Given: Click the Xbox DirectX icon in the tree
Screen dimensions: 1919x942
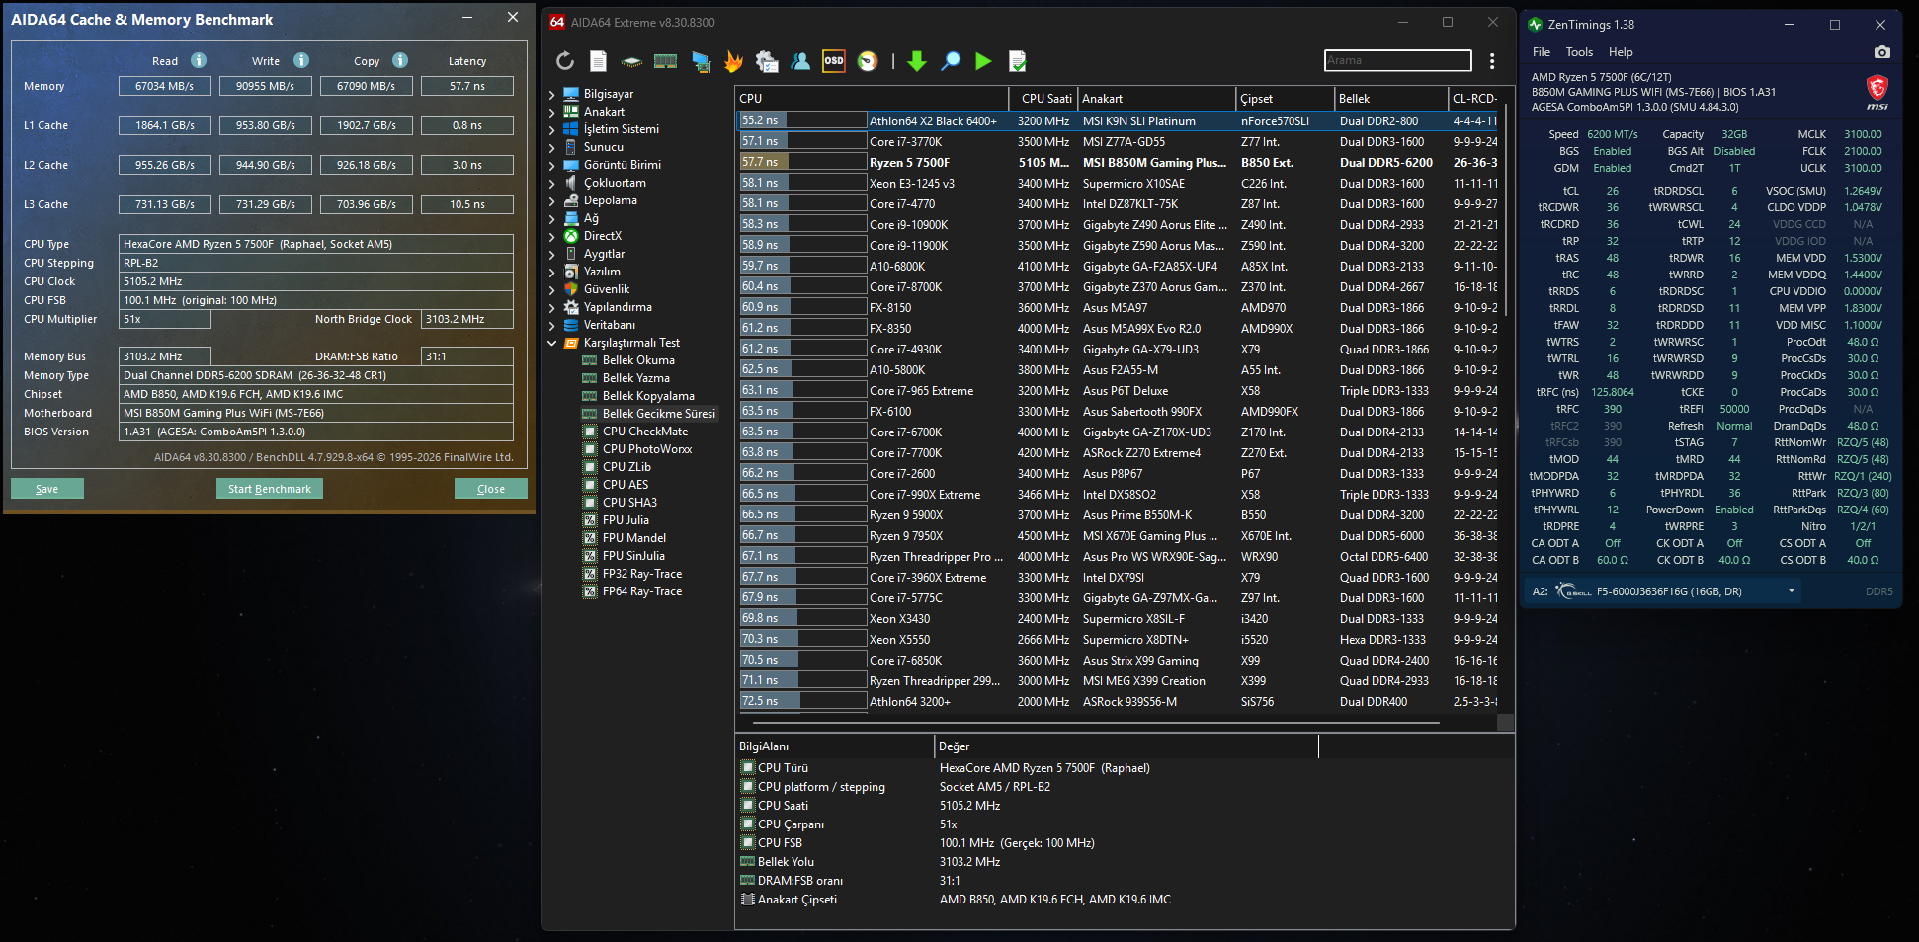Looking at the screenshot, I should pos(571,236).
